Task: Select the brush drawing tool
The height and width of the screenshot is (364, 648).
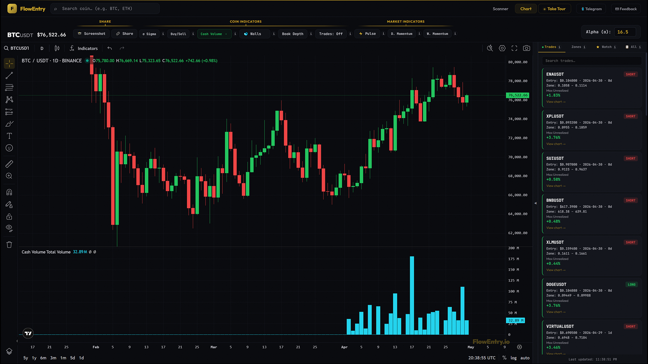Action: [x=9, y=124]
